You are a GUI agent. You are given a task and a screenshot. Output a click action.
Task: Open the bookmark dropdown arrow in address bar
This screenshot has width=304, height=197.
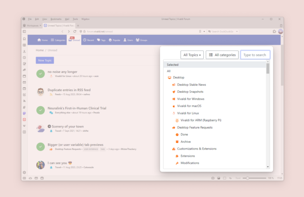pyautogui.click(x=204, y=31)
